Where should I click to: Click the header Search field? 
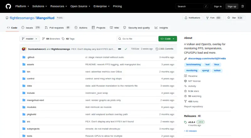193,6
